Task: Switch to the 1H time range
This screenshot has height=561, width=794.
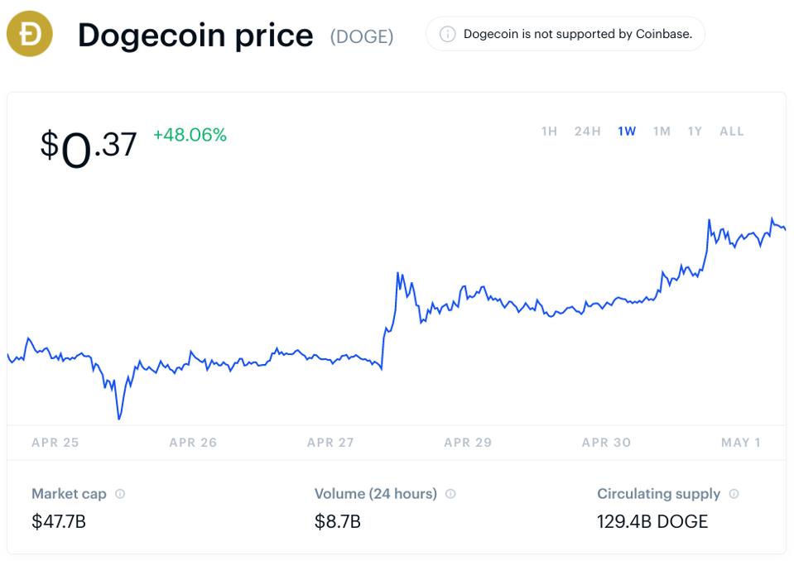Action: pyautogui.click(x=550, y=131)
